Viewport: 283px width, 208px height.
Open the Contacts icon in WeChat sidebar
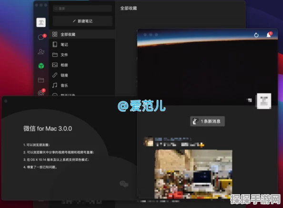[x=41, y=52]
